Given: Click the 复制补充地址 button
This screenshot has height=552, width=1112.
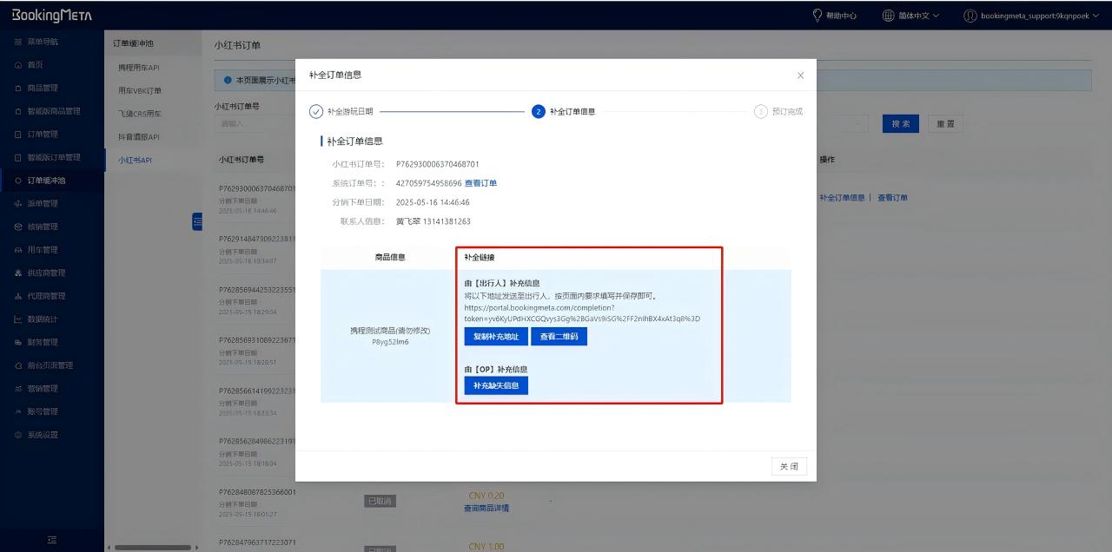Looking at the screenshot, I should pyautogui.click(x=495, y=337).
